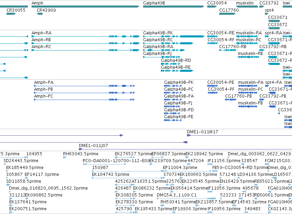Select the muskelin-PC protein label

click(250, 89)
